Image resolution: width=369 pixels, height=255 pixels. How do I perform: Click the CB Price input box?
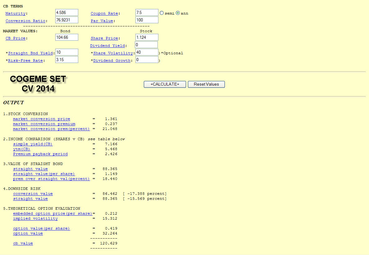[x=66, y=37]
